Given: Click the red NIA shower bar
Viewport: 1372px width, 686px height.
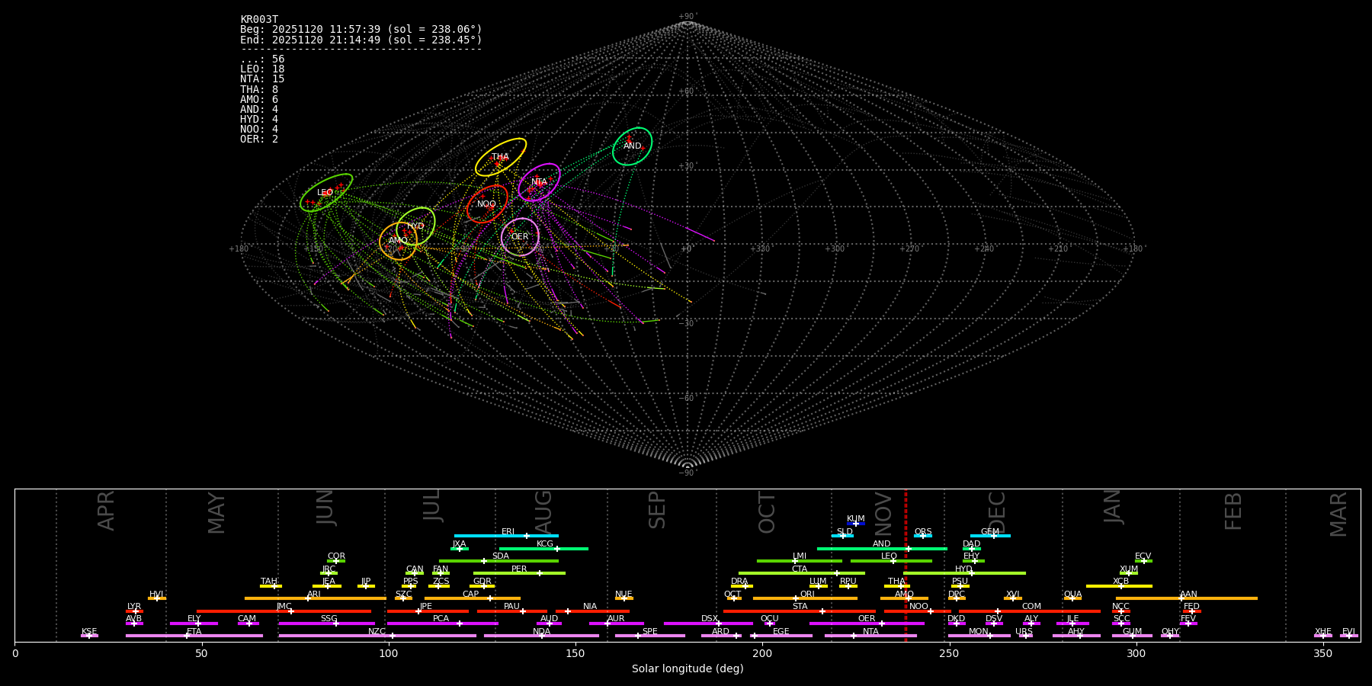Looking at the screenshot, I should pos(592,611).
